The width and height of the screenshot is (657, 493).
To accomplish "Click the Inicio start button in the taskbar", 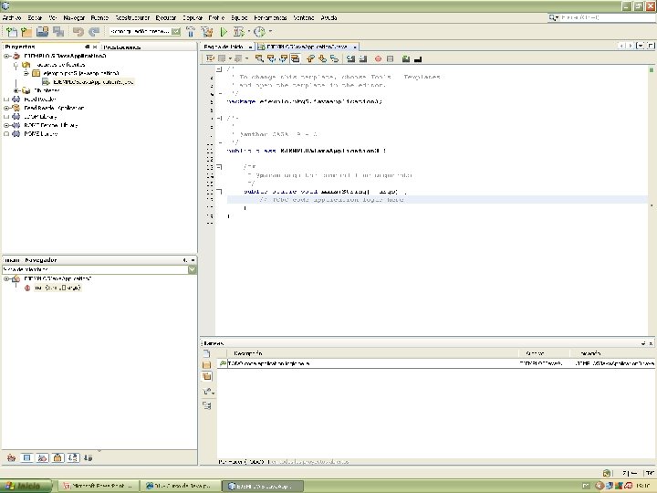I will tap(23, 485).
